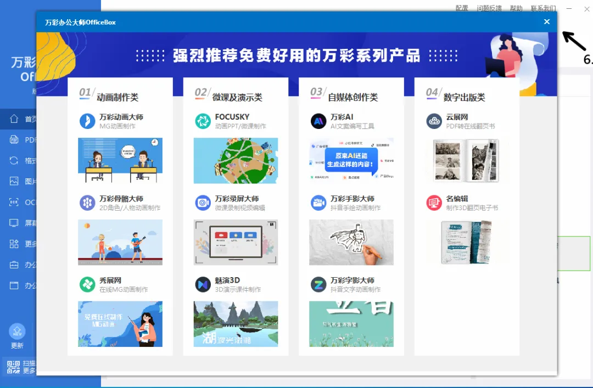Close the OfficeBox recommendation dialog

547,21
